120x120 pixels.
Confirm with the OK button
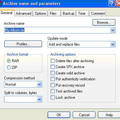pyautogui.click(x=59, y=115)
